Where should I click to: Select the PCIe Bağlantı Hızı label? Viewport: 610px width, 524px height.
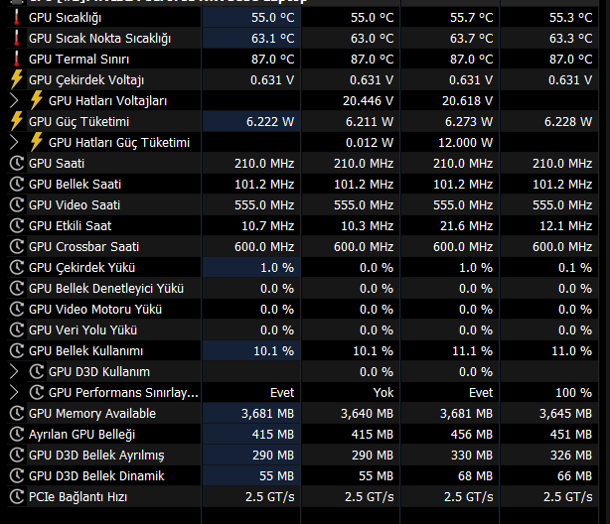point(77,497)
